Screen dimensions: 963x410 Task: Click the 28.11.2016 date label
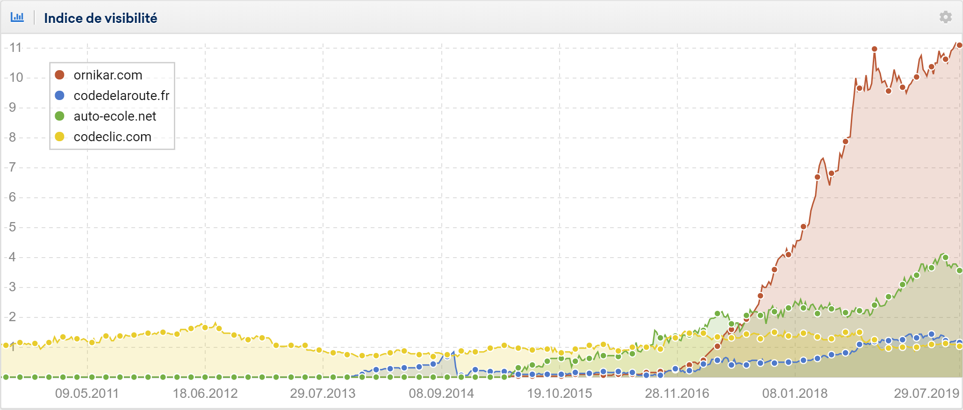pos(677,393)
